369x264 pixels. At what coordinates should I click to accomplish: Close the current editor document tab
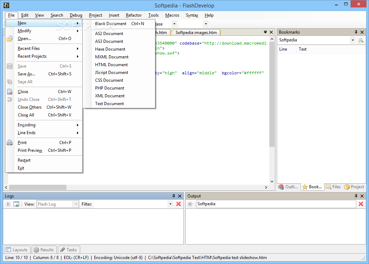pyautogui.click(x=271, y=32)
